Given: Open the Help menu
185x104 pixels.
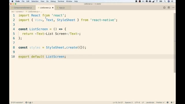Looking at the screenshot, I should click(76, 1).
